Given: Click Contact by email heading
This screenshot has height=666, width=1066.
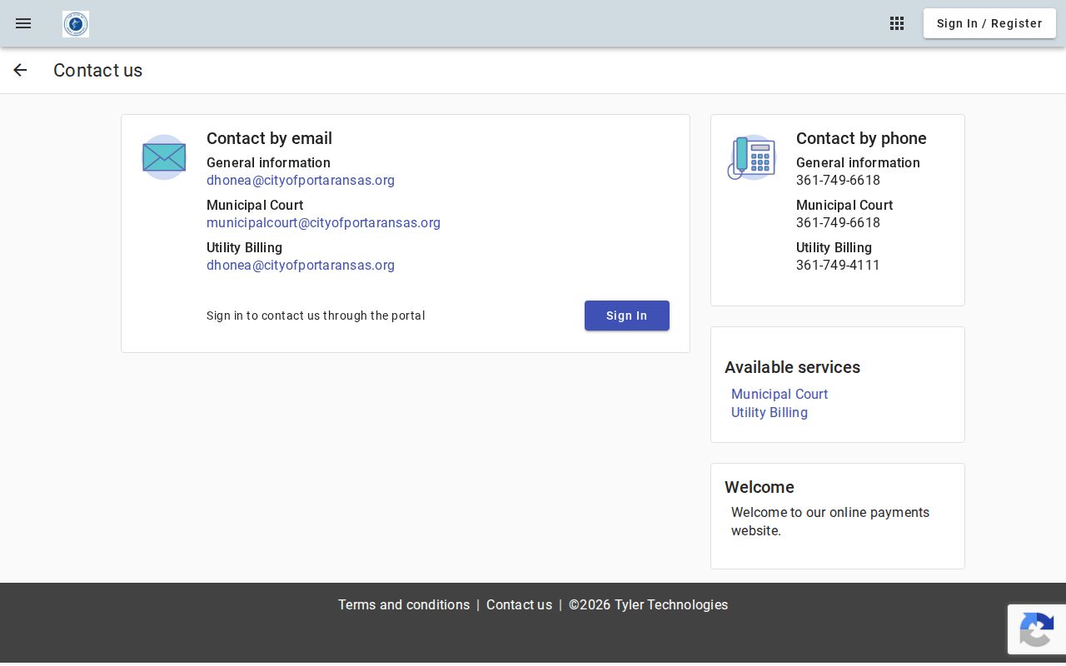Looking at the screenshot, I should [x=269, y=138].
